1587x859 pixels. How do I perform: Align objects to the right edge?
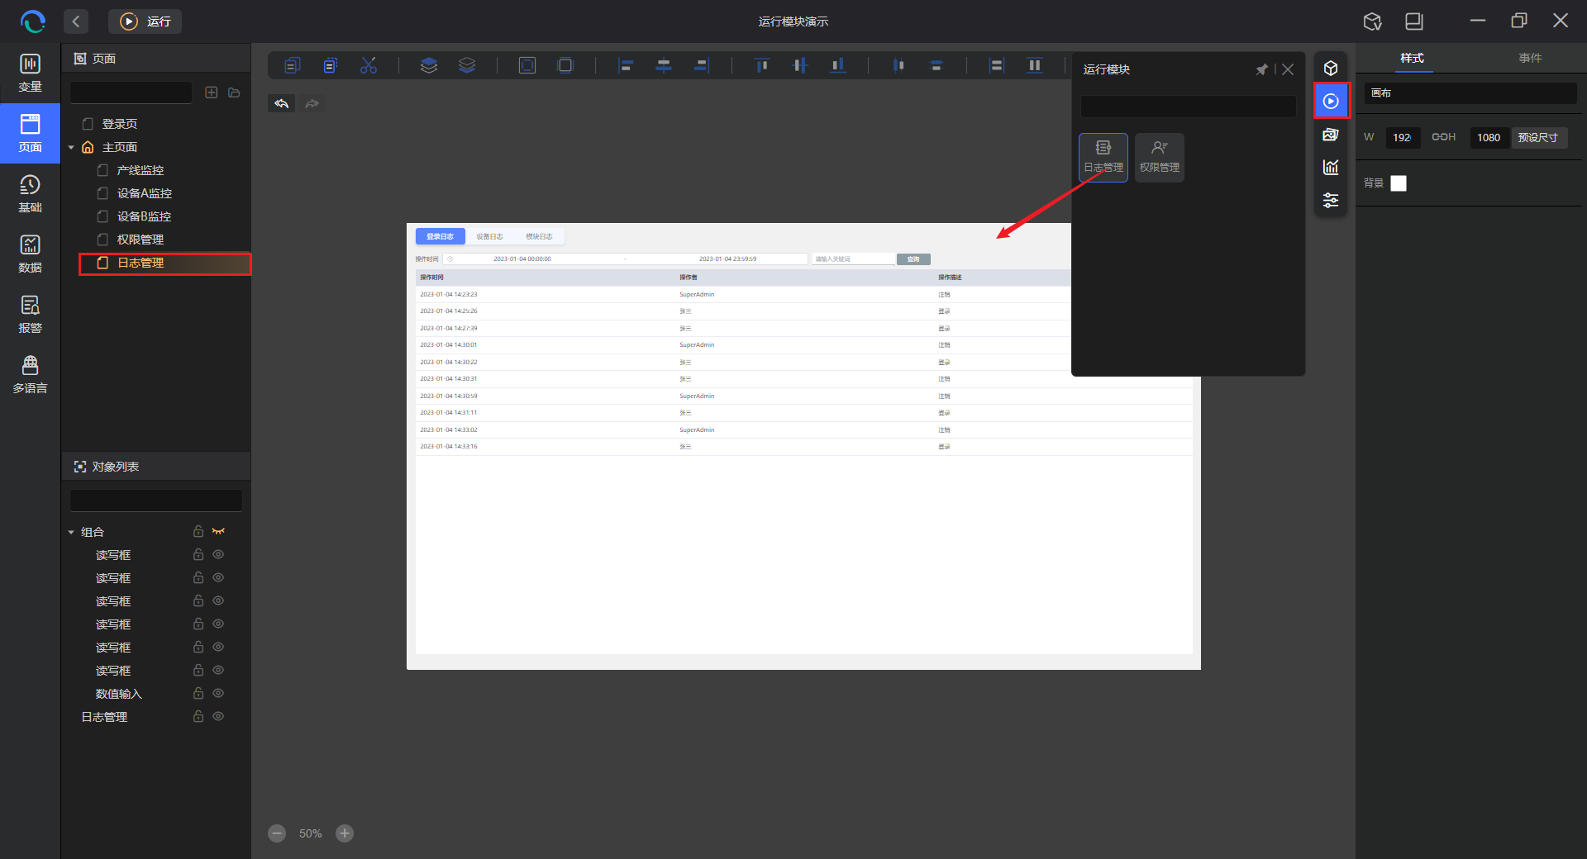(702, 65)
